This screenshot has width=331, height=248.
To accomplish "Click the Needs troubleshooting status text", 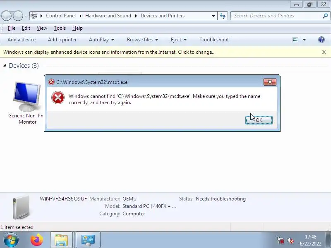I will point(221,199).
